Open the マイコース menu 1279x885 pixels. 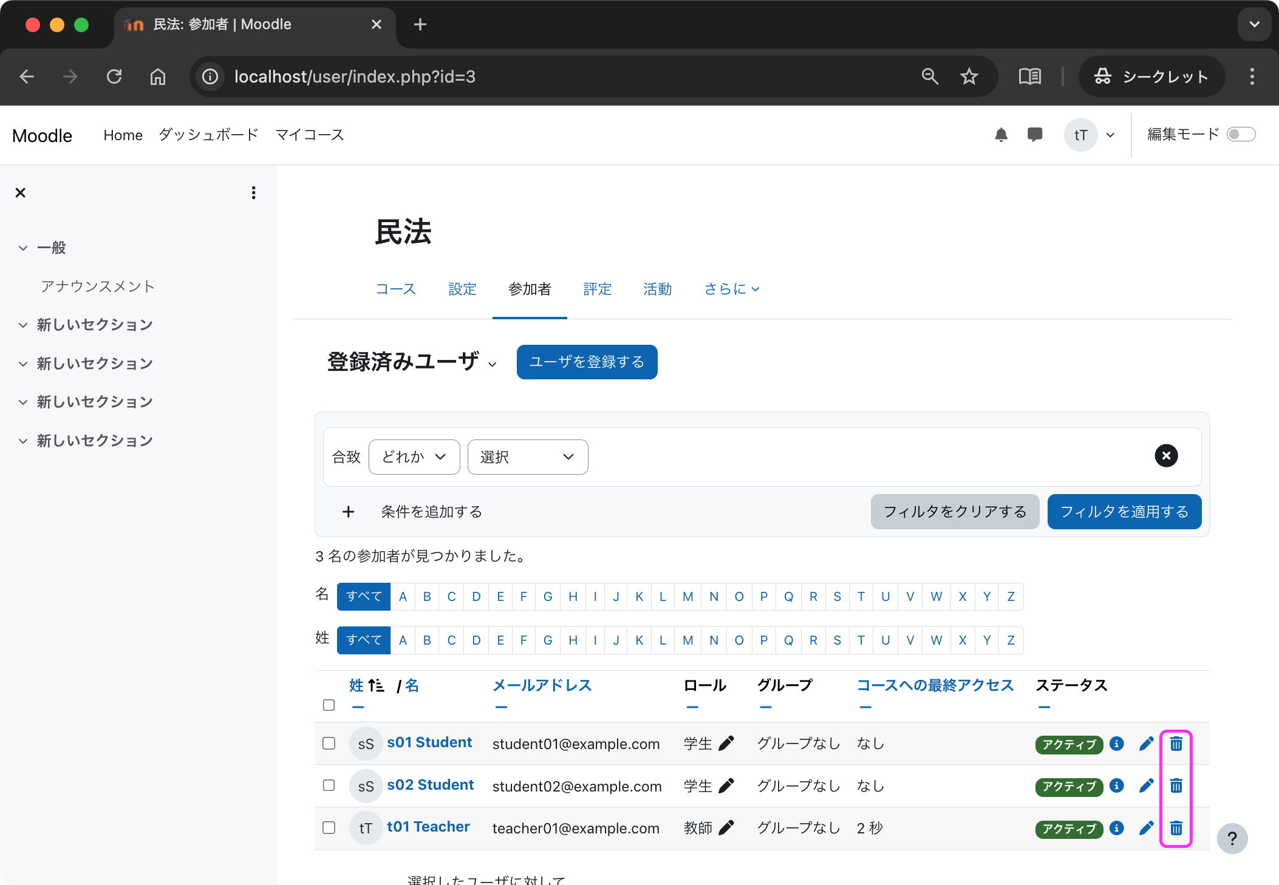pos(309,135)
